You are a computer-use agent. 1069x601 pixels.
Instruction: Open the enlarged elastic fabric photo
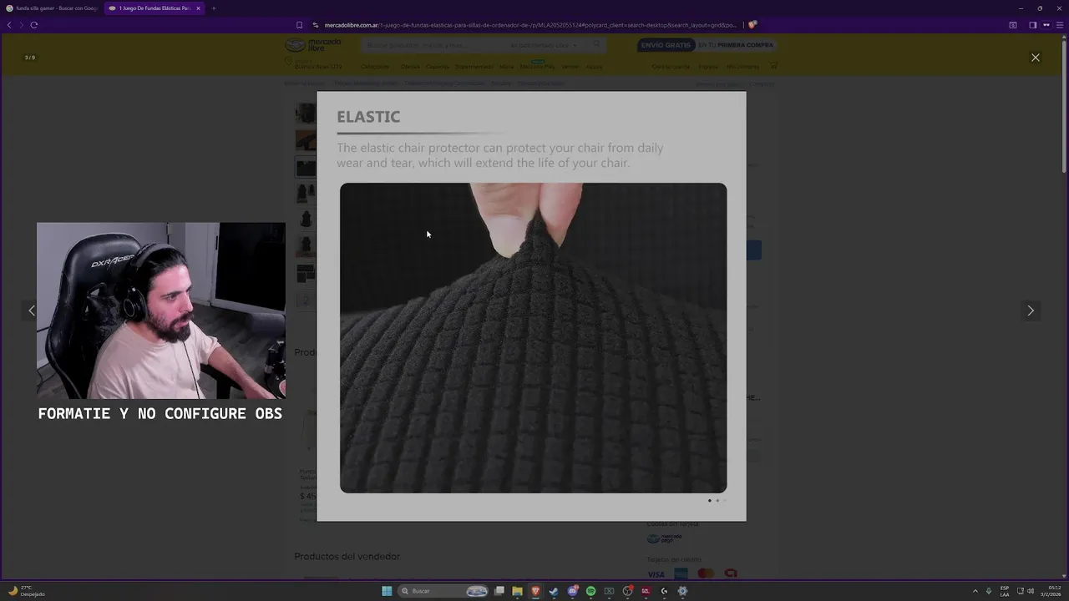click(533, 337)
